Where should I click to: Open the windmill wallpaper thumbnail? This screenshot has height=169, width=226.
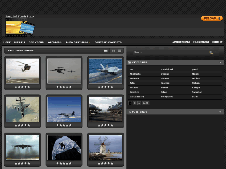pyautogui.click(x=105, y=147)
